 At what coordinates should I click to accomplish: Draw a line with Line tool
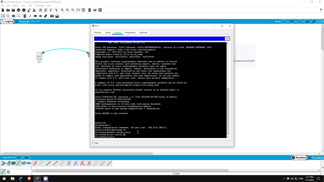click(30, 16)
